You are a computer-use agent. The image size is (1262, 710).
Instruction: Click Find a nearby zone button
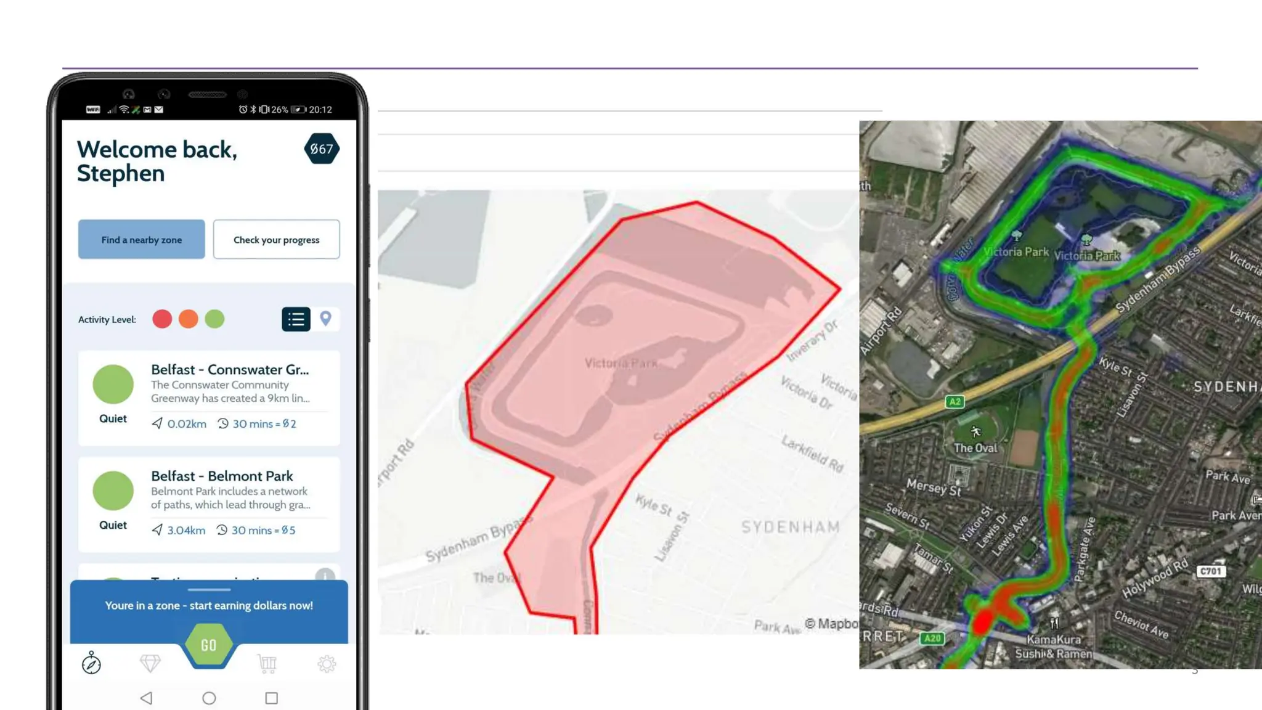141,240
